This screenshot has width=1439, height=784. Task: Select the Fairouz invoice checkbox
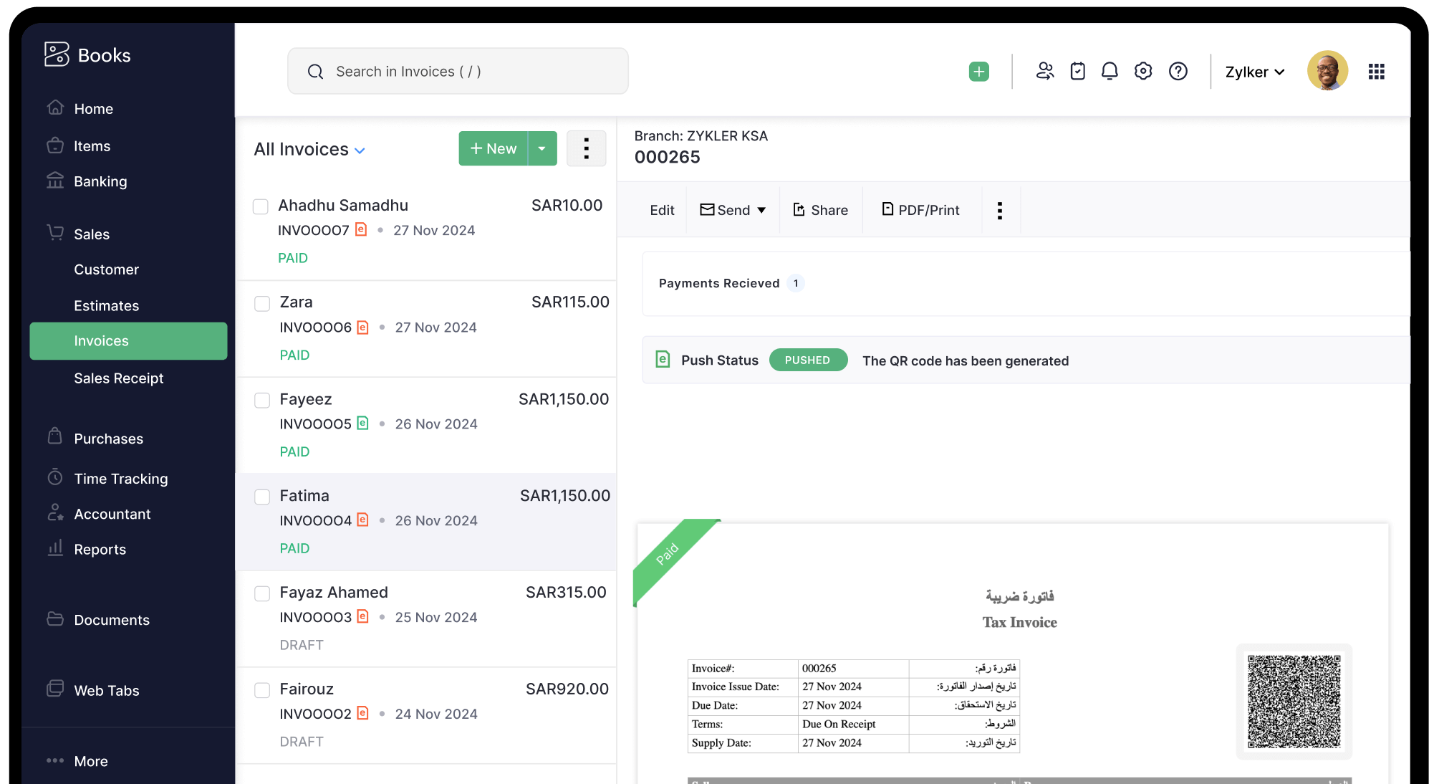[x=261, y=690]
